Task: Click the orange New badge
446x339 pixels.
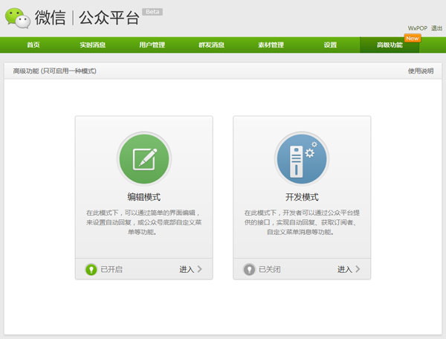Action: point(413,38)
